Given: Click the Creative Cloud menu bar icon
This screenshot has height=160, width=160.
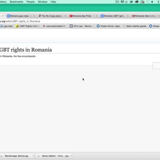Looking at the screenshot, I should tap(131, 2).
